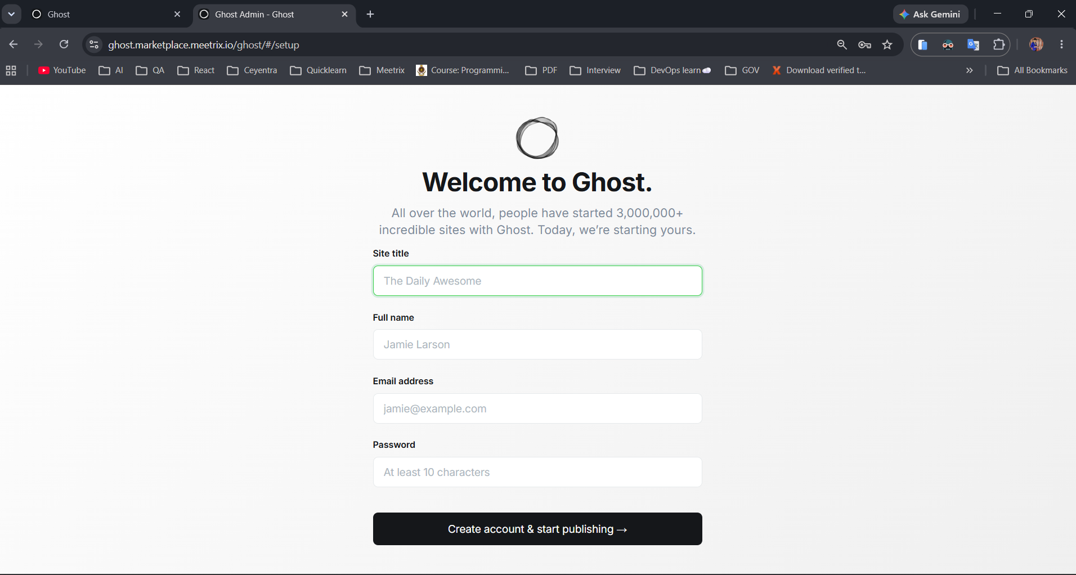The height and width of the screenshot is (575, 1076).
Task: Close the Ghost tab
Action: [177, 14]
